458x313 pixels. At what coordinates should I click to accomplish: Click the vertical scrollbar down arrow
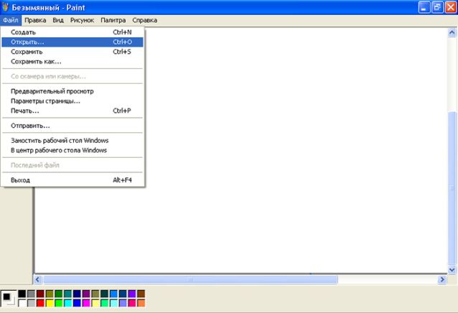(x=452, y=270)
